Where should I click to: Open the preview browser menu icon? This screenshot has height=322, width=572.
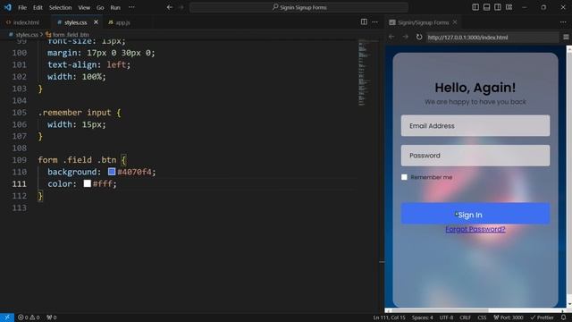[x=566, y=37]
